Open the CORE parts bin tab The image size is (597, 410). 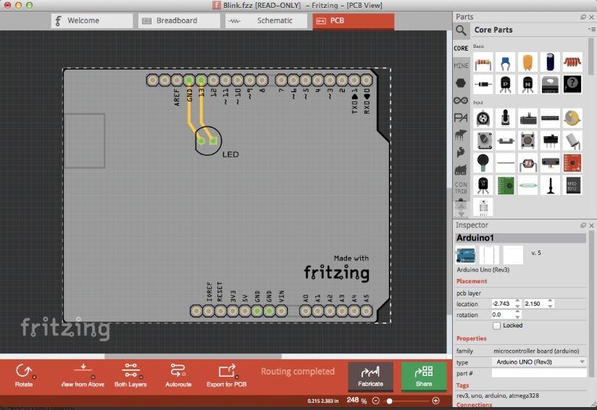(x=461, y=49)
